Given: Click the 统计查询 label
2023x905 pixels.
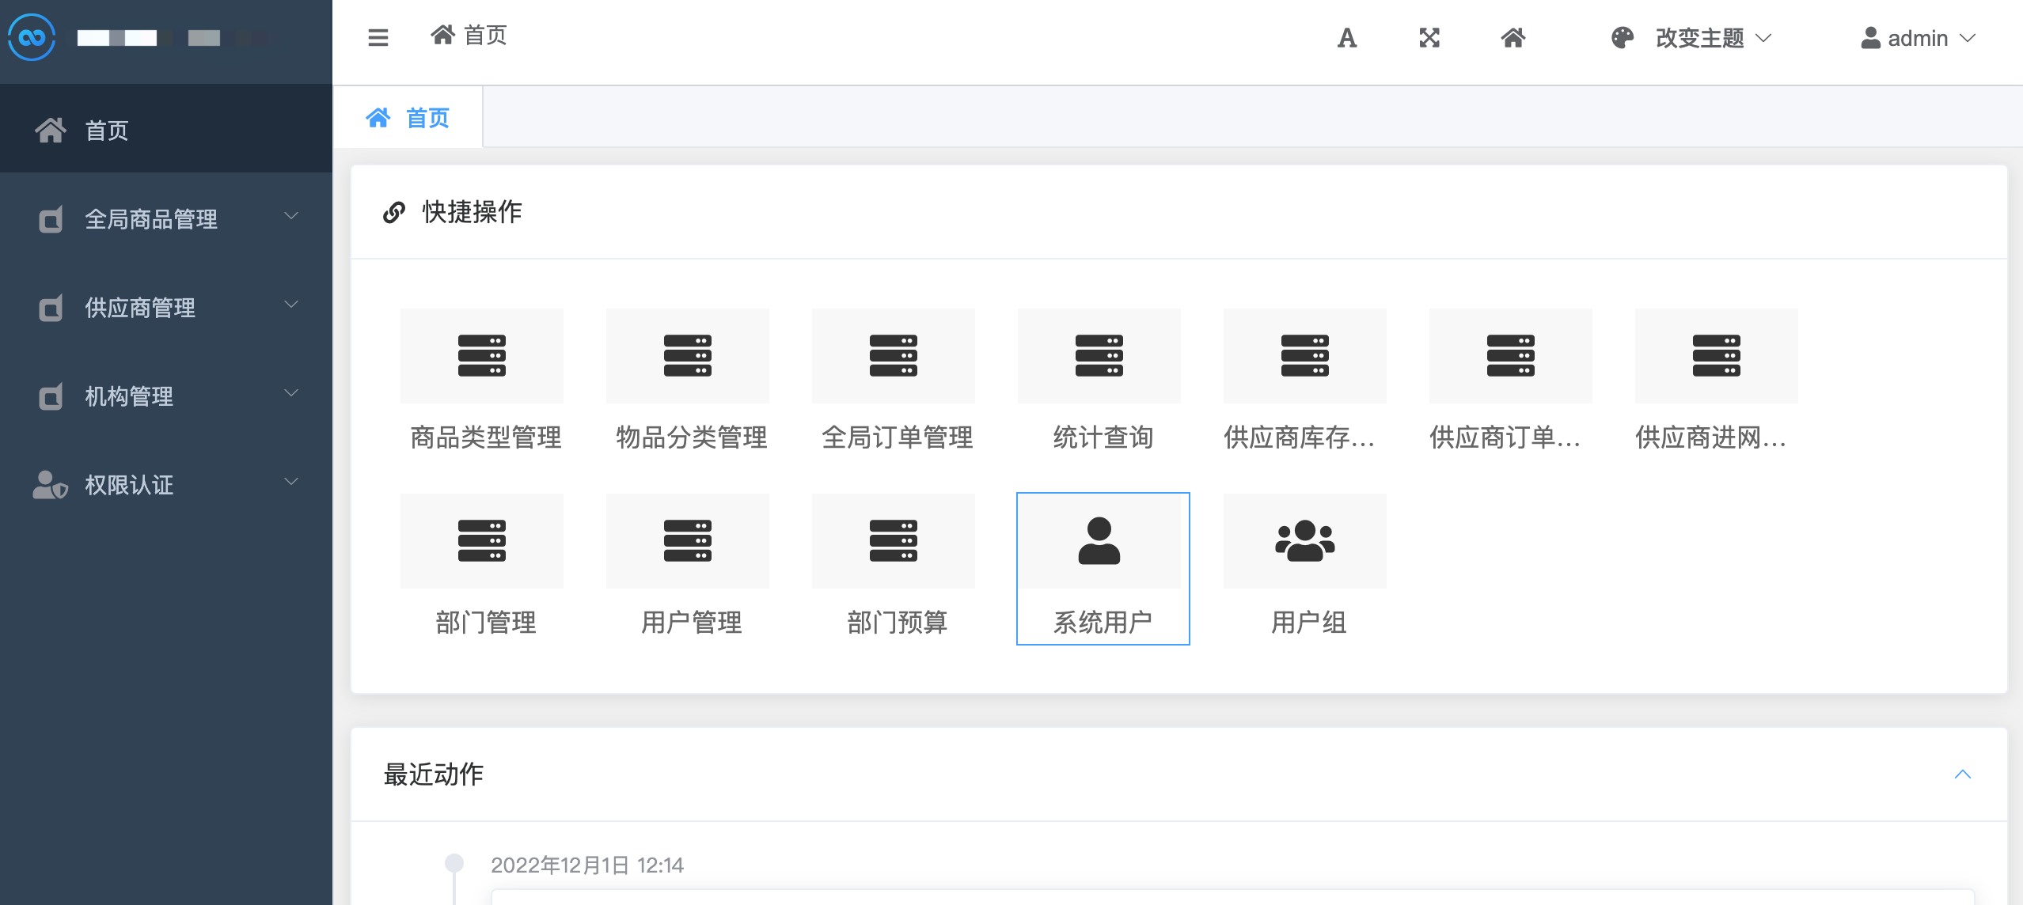Looking at the screenshot, I should point(1103,437).
